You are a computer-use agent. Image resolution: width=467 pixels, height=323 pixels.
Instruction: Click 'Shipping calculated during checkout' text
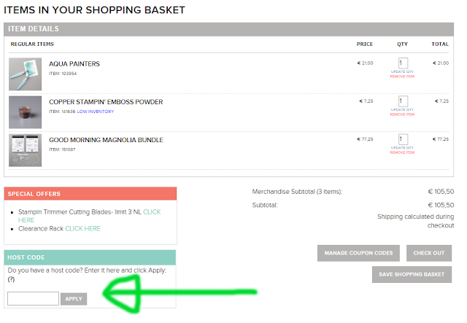click(415, 221)
